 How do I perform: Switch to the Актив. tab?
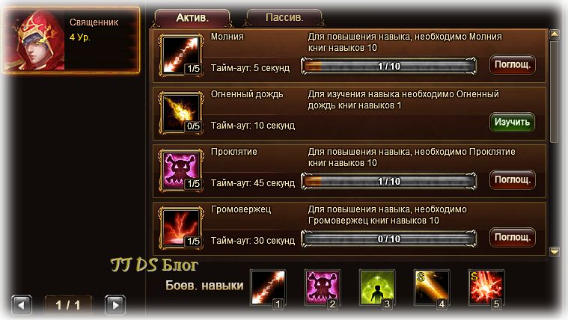pos(192,18)
